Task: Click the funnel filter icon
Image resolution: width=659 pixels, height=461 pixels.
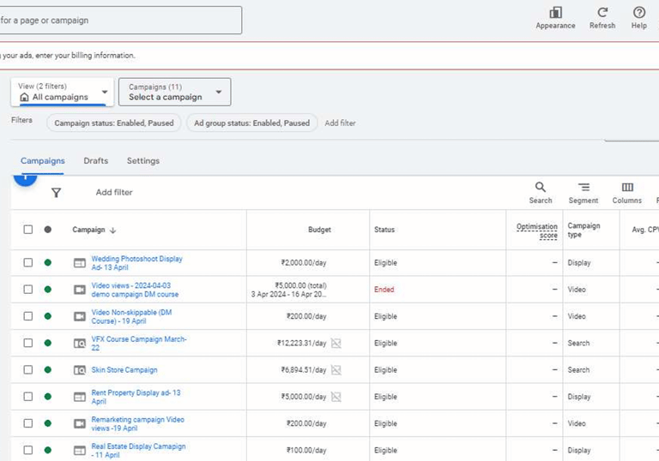Action: 56,193
